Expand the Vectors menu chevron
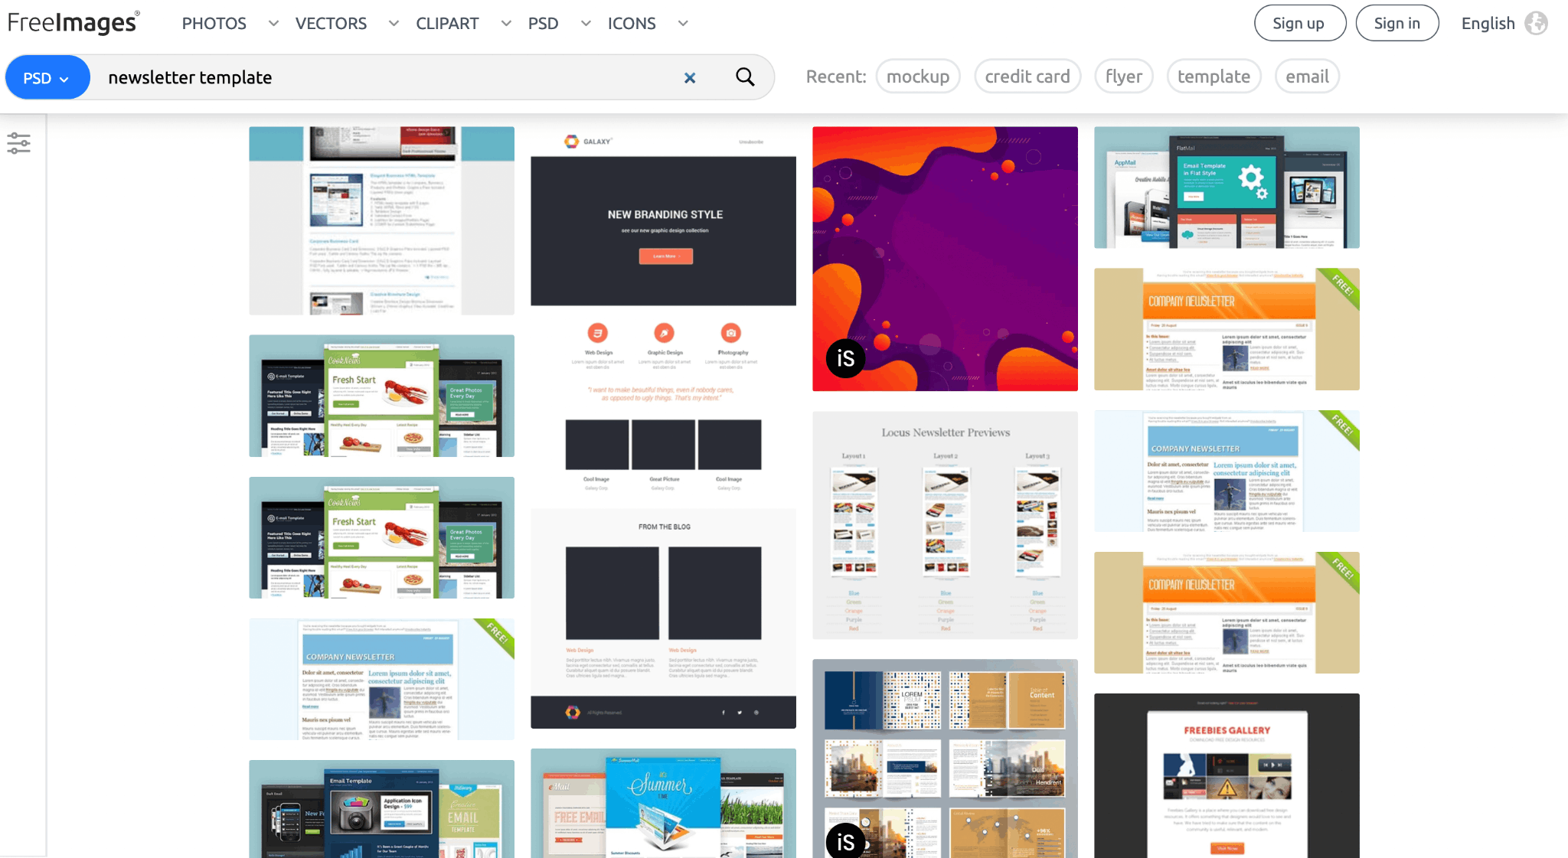The image size is (1568, 858). point(394,24)
